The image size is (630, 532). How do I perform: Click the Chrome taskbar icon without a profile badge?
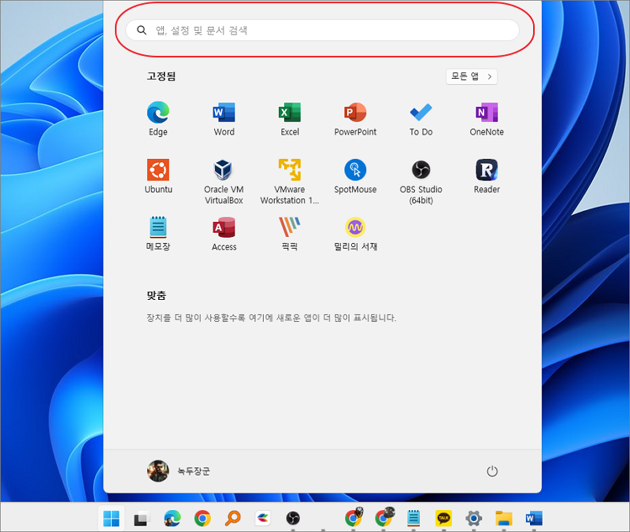pyautogui.click(x=202, y=518)
